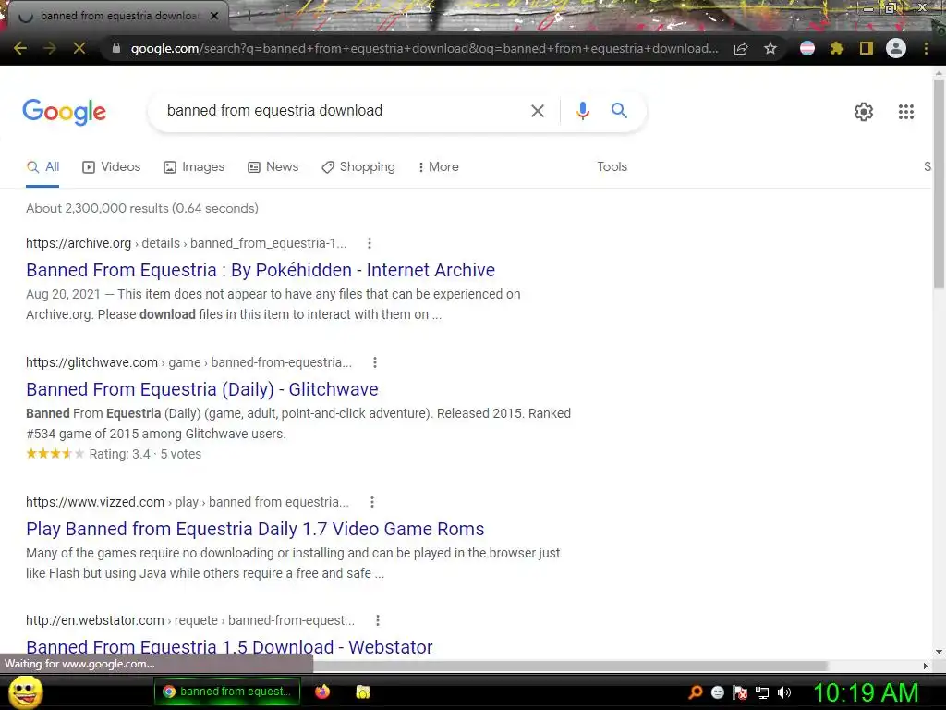View site information via padlock icon
Viewport: 946px width, 710px height.
click(x=116, y=48)
